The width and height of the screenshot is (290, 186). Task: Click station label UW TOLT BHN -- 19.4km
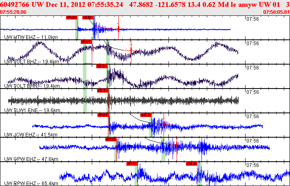[x=32, y=86]
